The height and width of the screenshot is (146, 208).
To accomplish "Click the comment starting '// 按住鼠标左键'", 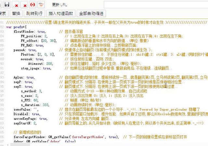I will click(x=89, y=59).
